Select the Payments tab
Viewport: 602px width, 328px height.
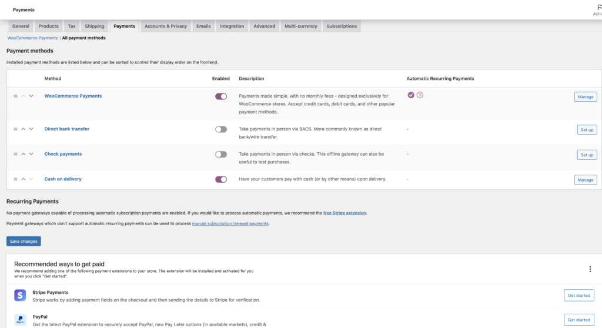point(125,26)
